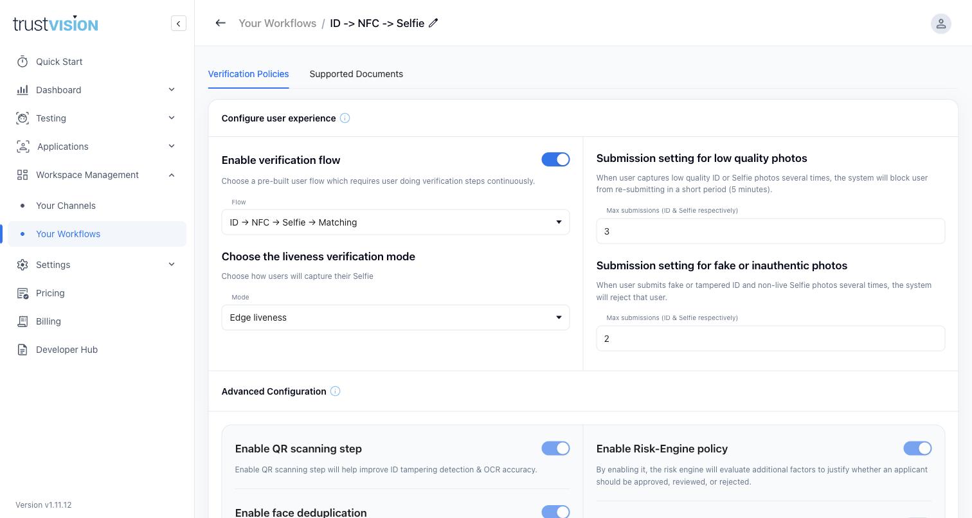This screenshot has width=972, height=518.
Task: Toggle Enable face deduplication switch
Action: coord(555,512)
